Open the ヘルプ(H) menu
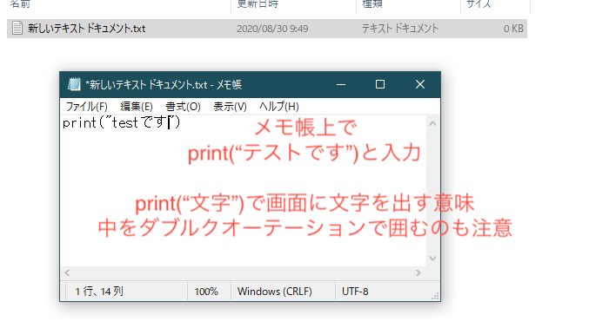The image size is (589, 328). pos(278,107)
